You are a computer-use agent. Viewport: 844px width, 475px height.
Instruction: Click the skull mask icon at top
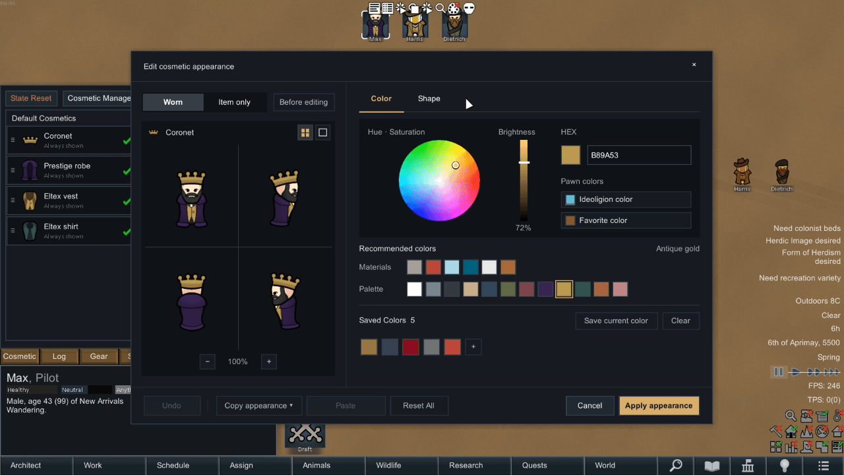tap(469, 9)
